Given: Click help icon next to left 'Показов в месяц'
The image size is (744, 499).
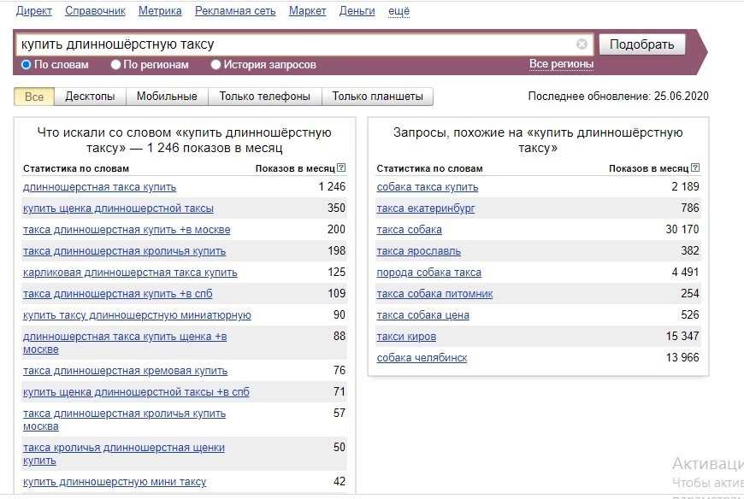Looking at the screenshot, I should [x=342, y=168].
